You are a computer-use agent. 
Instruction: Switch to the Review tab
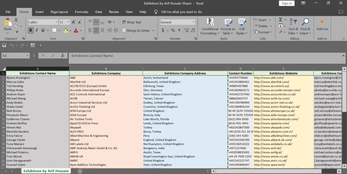click(114, 12)
